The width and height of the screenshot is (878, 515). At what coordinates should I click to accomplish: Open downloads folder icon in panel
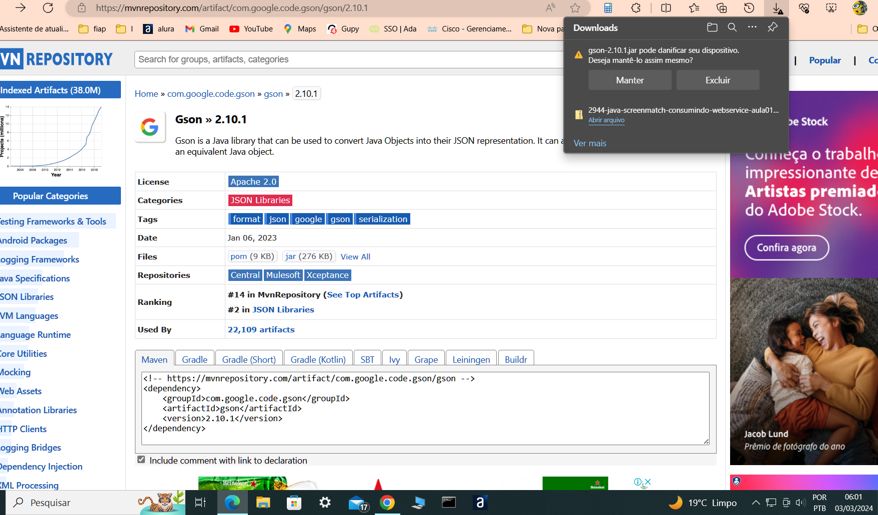712,27
